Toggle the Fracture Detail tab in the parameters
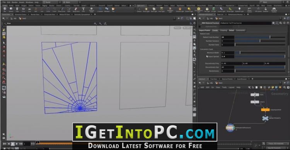 [x=231, y=30]
